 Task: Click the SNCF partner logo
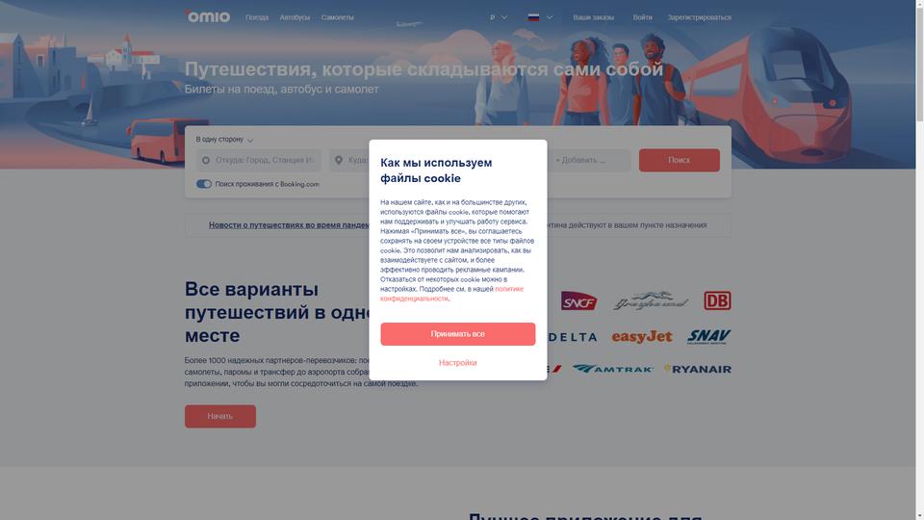(578, 300)
